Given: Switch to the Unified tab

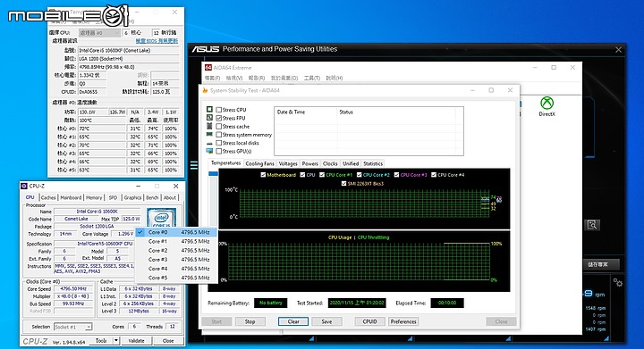Looking at the screenshot, I should pos(351,163).
